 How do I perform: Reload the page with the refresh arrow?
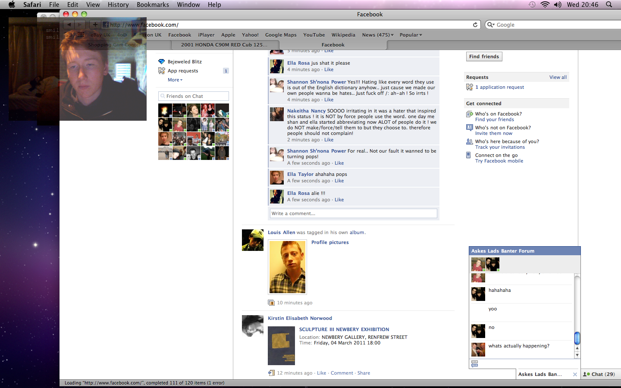click(x=475, y=25)
